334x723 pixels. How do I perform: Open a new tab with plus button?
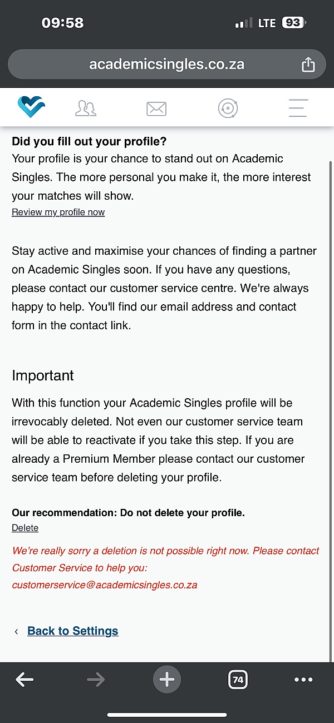point(167,679)
